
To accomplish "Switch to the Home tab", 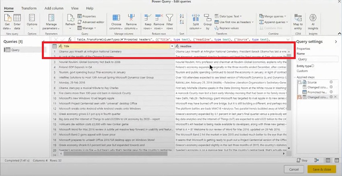I will pos(9,8).
